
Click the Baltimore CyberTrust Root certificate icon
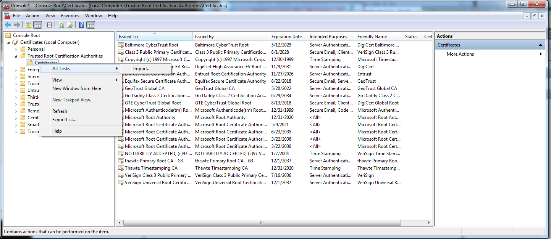(x=121, y=45)
